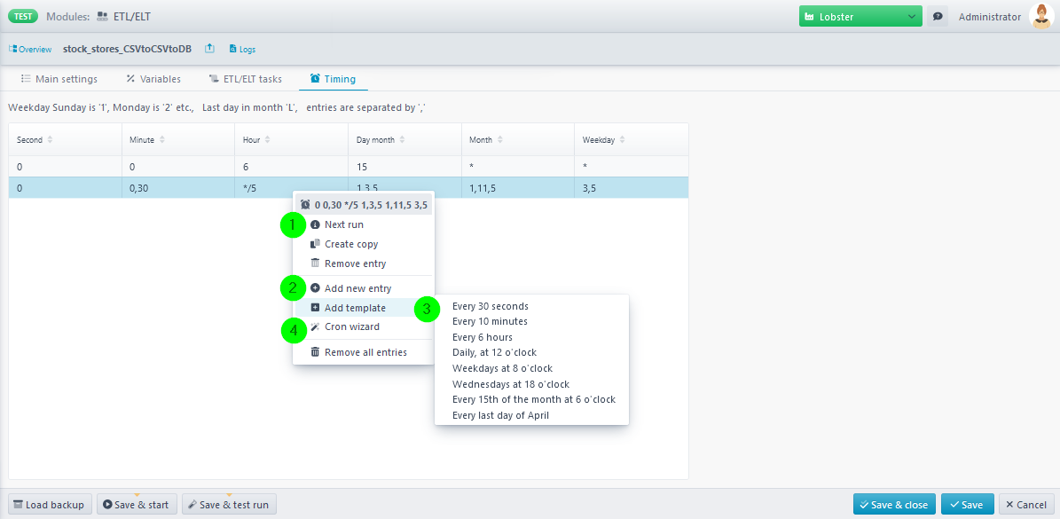Switch to the ETL/ELT tasks tab
This screenshot has height=519, width=1060.
246,79
